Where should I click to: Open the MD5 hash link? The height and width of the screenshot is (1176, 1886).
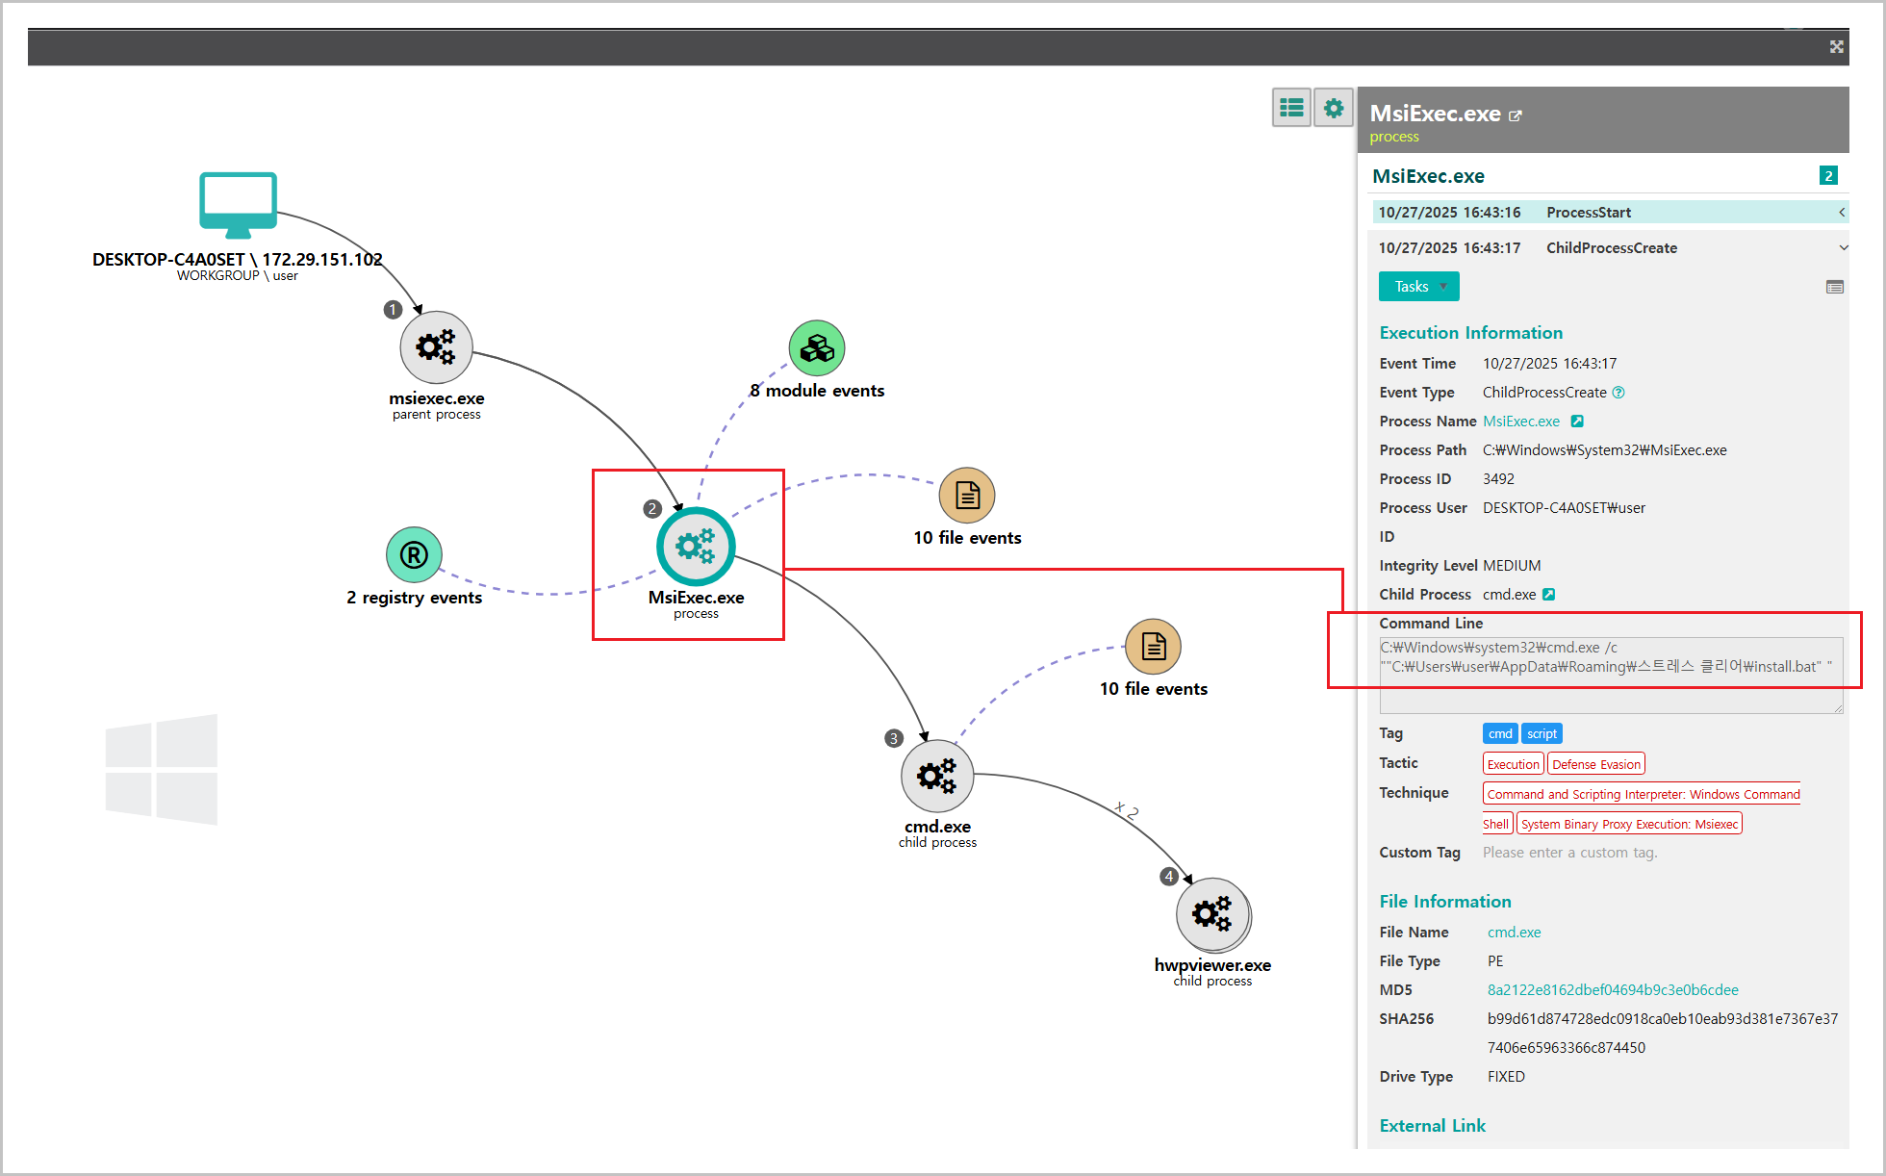click(x=1613, y=990)
